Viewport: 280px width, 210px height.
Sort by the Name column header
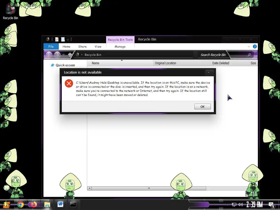[120, 63]
